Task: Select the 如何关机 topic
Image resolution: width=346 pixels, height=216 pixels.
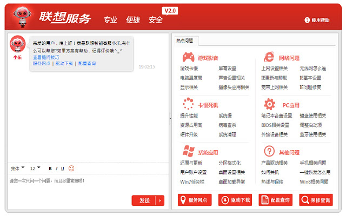Action: [270, 172]
